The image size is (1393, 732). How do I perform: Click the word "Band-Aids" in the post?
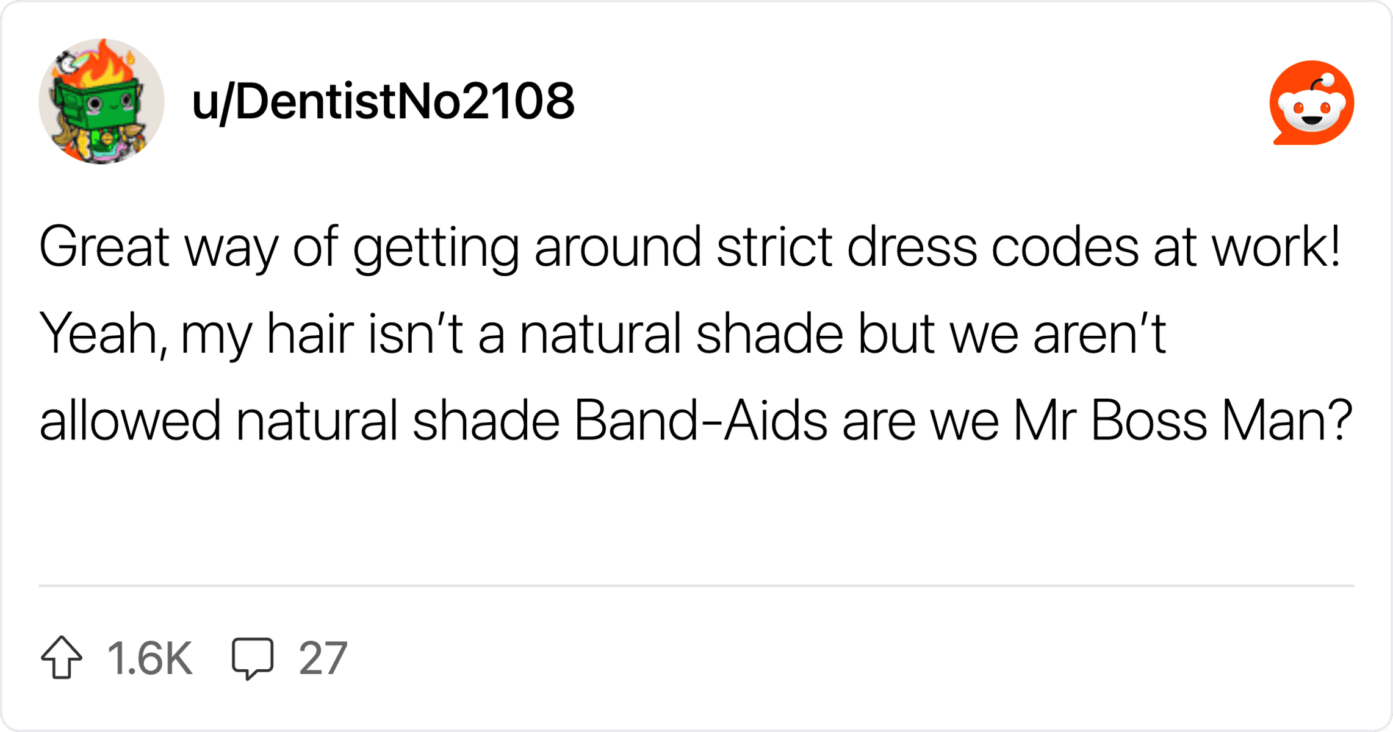pos(700,421)
